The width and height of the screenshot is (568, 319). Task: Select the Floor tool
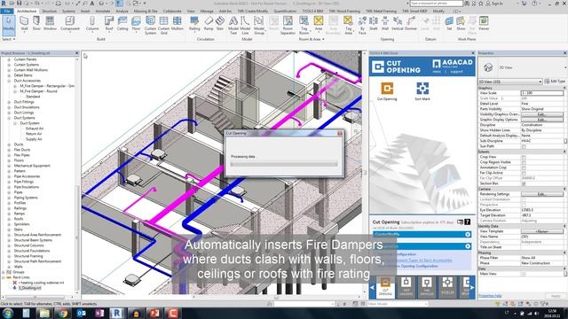coord(136,24)
